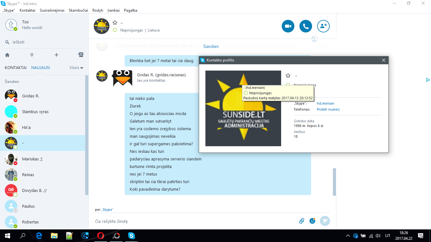Open the conversation with Robertas

[43, 222]
